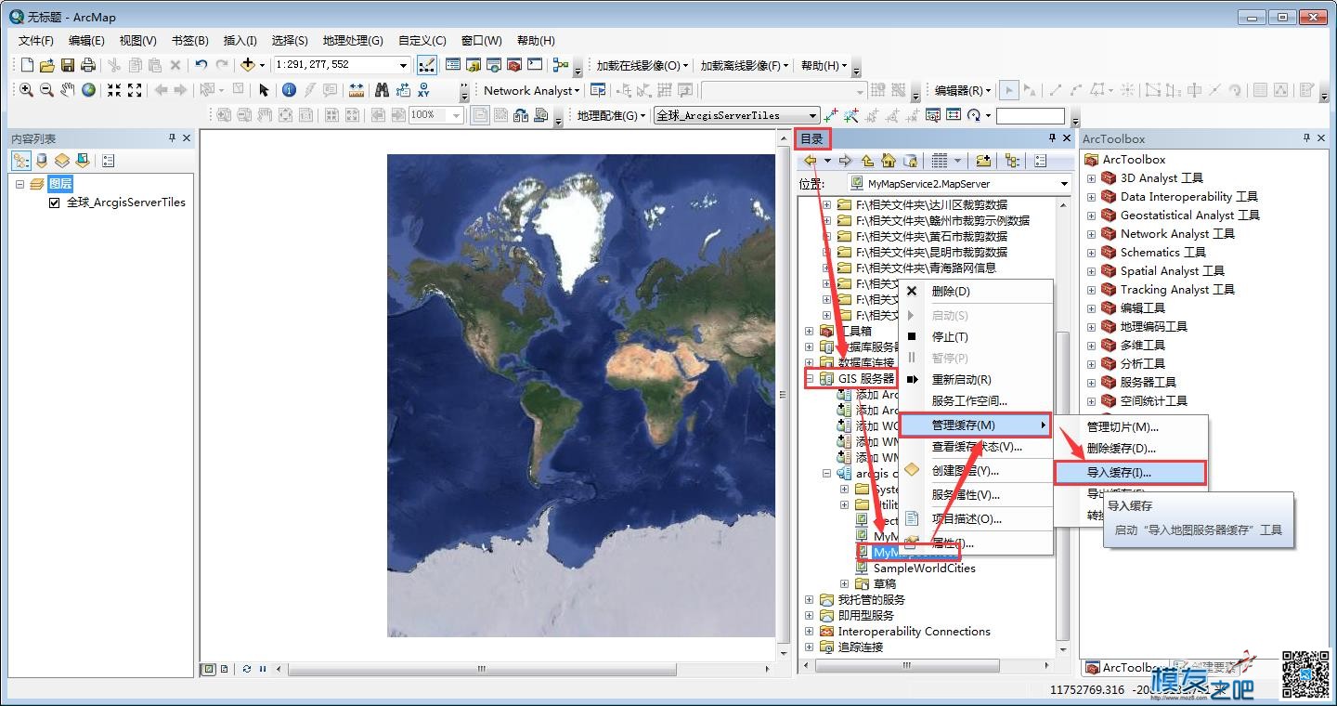Select the Zoom In tool
The image size is (1337, 706).
[x=26, y=90]
